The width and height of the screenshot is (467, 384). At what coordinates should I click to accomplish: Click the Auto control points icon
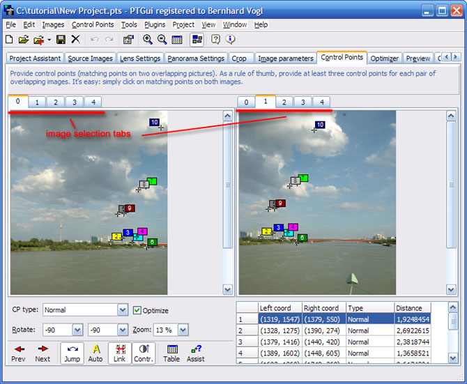(x=95, y=353)
